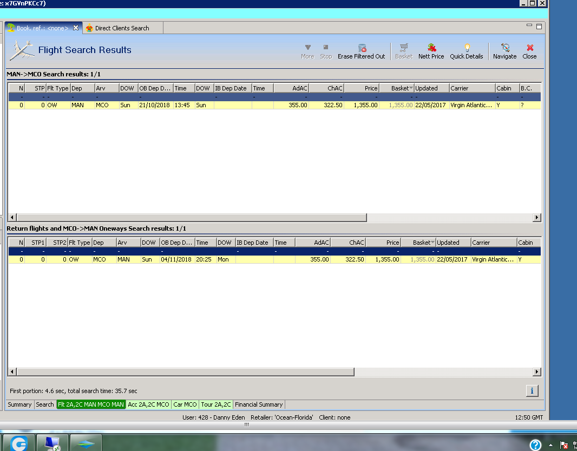This screenshot has height=451, width=577.
Task: Open the blue plane taskbar application
Action: [86, 442]
